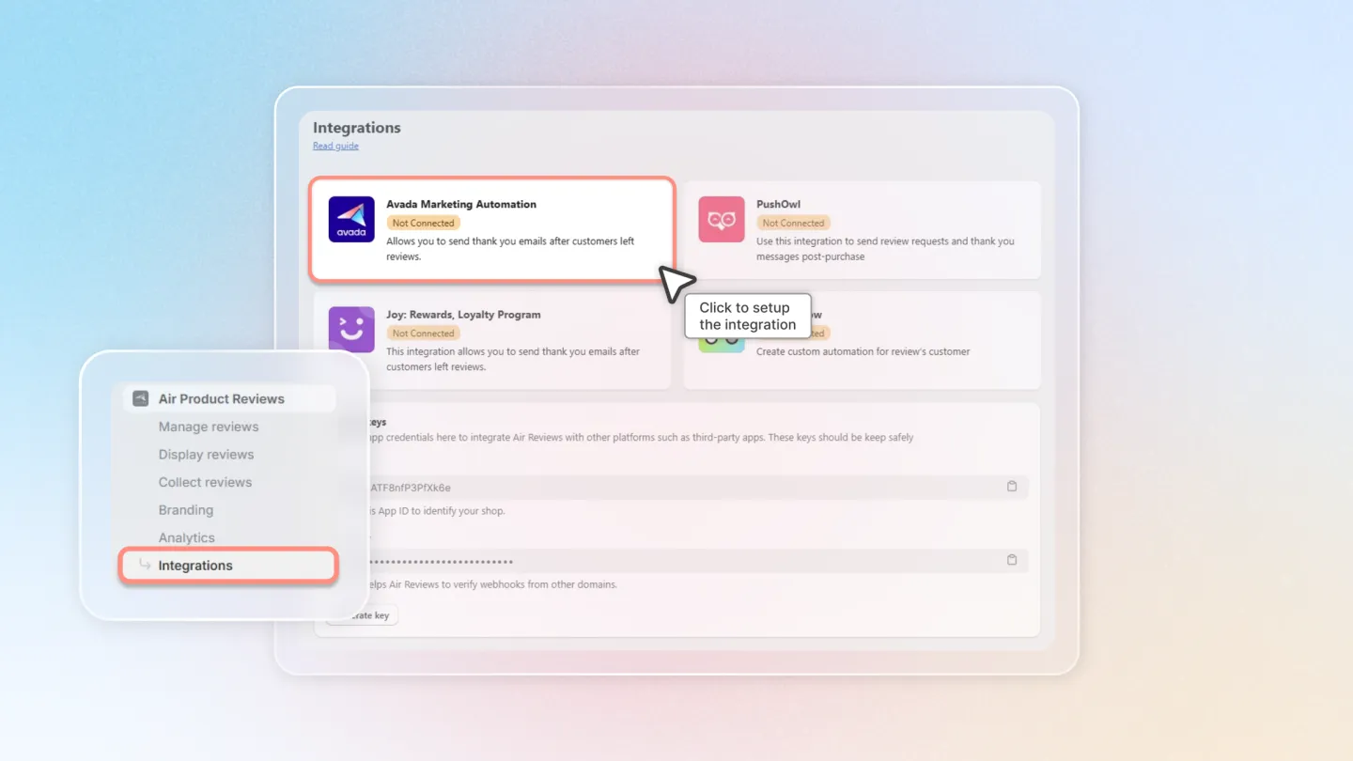1353x761 pixels.
Task: Click the PushOwl owl icon
Action: pos(722,219)
